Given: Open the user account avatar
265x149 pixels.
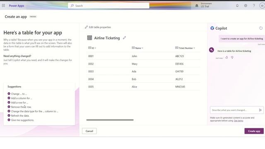Looking at the screenshot, I should pos(262,5).
